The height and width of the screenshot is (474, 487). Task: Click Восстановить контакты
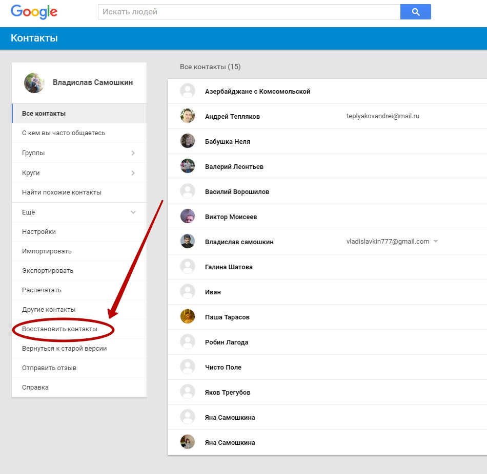click(79, 329)
